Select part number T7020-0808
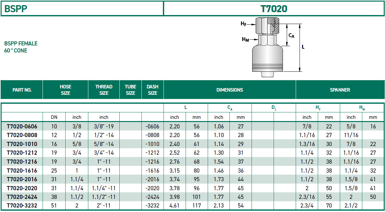 [21, 135]
